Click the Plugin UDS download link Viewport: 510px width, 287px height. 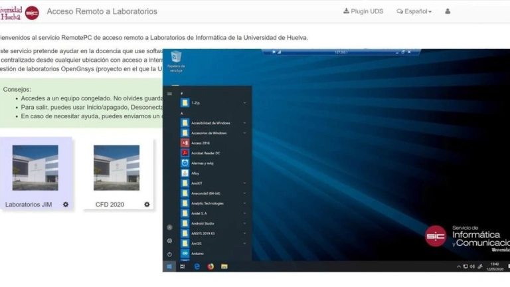tap(363, 11)
